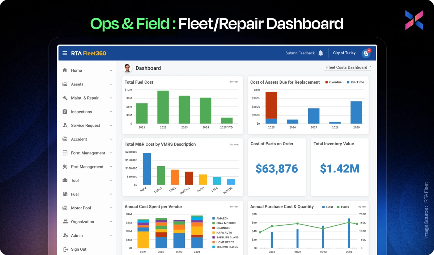Toggle the Overdue legend entry
This screenshot has width=434, height=255.
tap(333, 82)
